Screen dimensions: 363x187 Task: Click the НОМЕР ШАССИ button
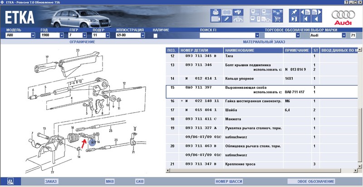[x=229, y=182]
